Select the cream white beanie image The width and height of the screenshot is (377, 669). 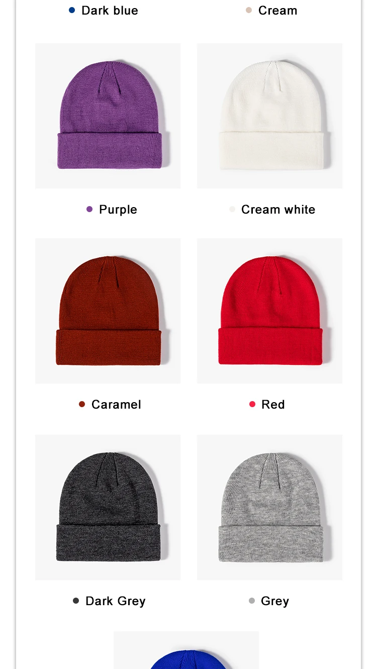pos(269,116)
